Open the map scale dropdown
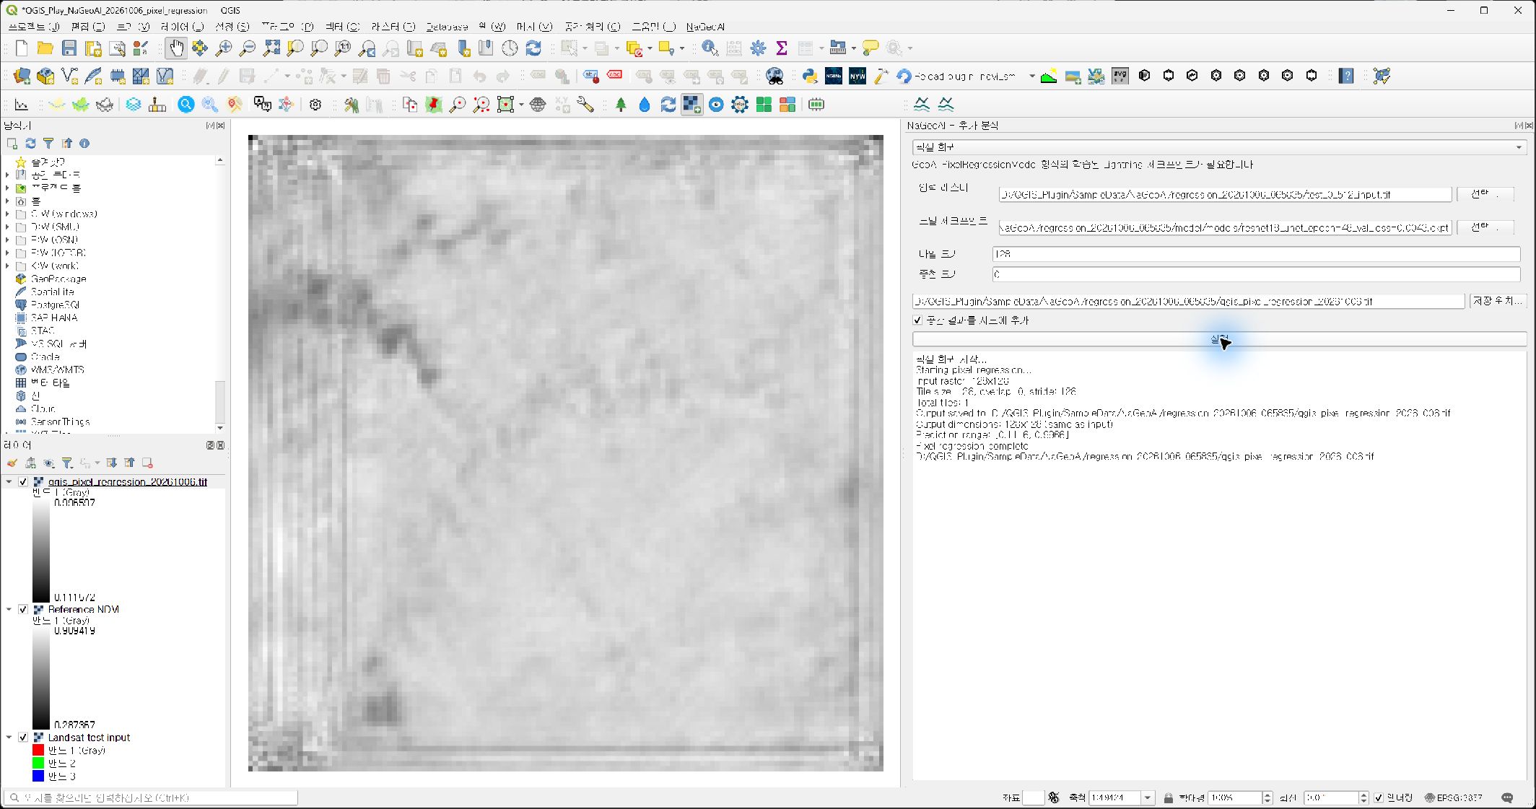This screenshot has width=1536, height=809. pos(1147,797)
